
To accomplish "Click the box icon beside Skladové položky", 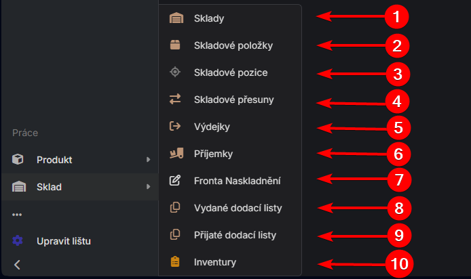I will click(x=176, y=45).
